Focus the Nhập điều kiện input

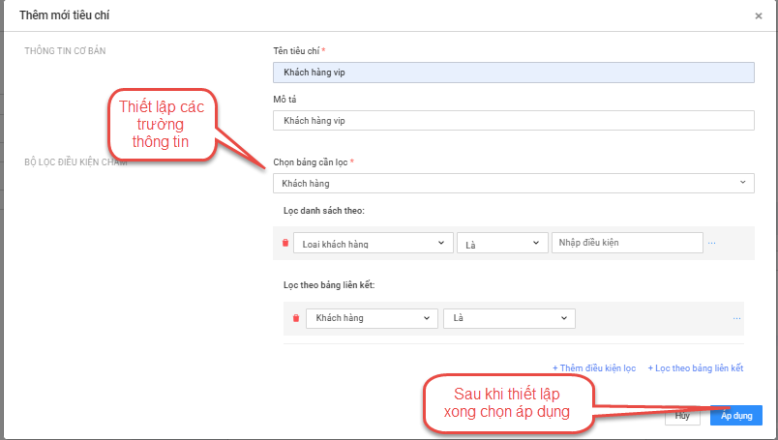[627, 243]
